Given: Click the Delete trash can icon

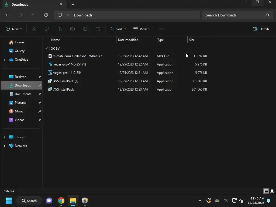Looking at the screenshot, I should (x=98, y=29).
